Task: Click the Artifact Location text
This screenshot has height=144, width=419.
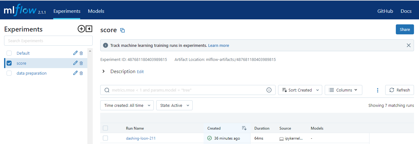Action: pos(225,59)
